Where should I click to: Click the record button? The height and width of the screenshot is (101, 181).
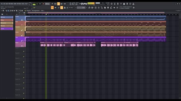43,4
